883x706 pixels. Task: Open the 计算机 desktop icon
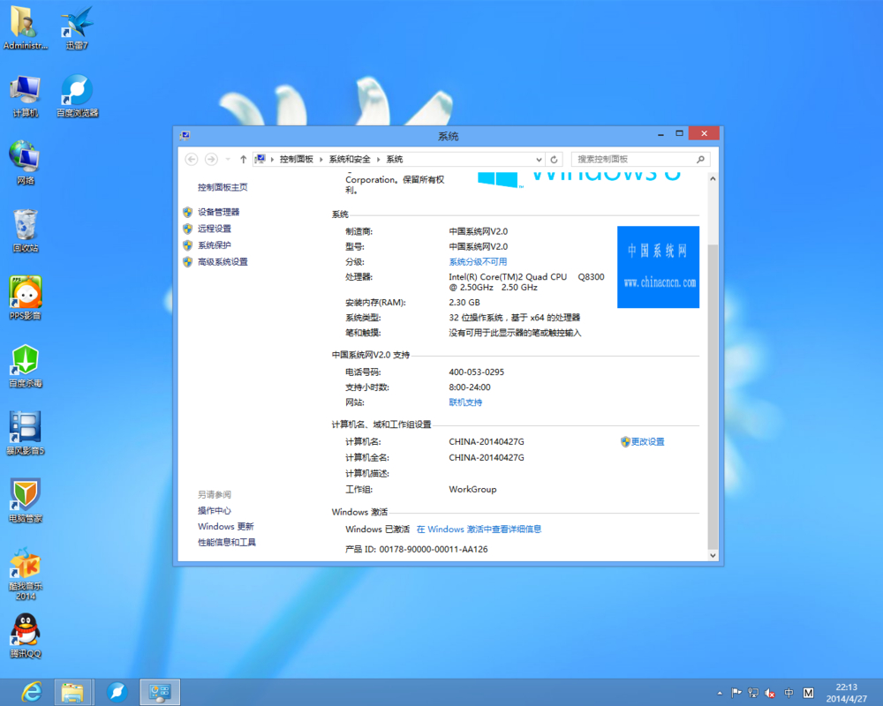tap(26, 96)
